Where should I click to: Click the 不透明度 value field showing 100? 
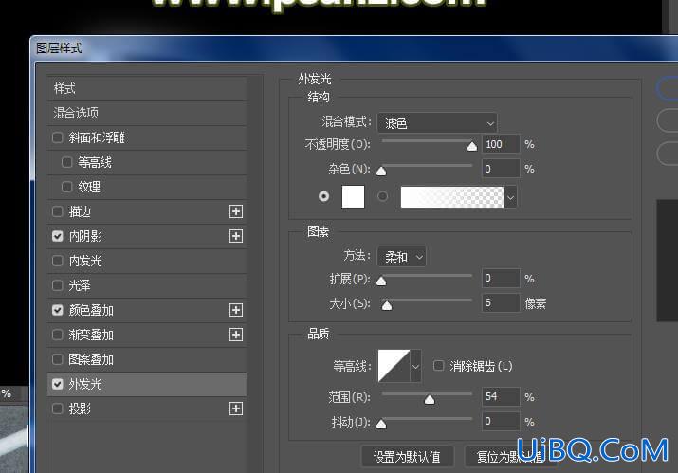(501, 144)
